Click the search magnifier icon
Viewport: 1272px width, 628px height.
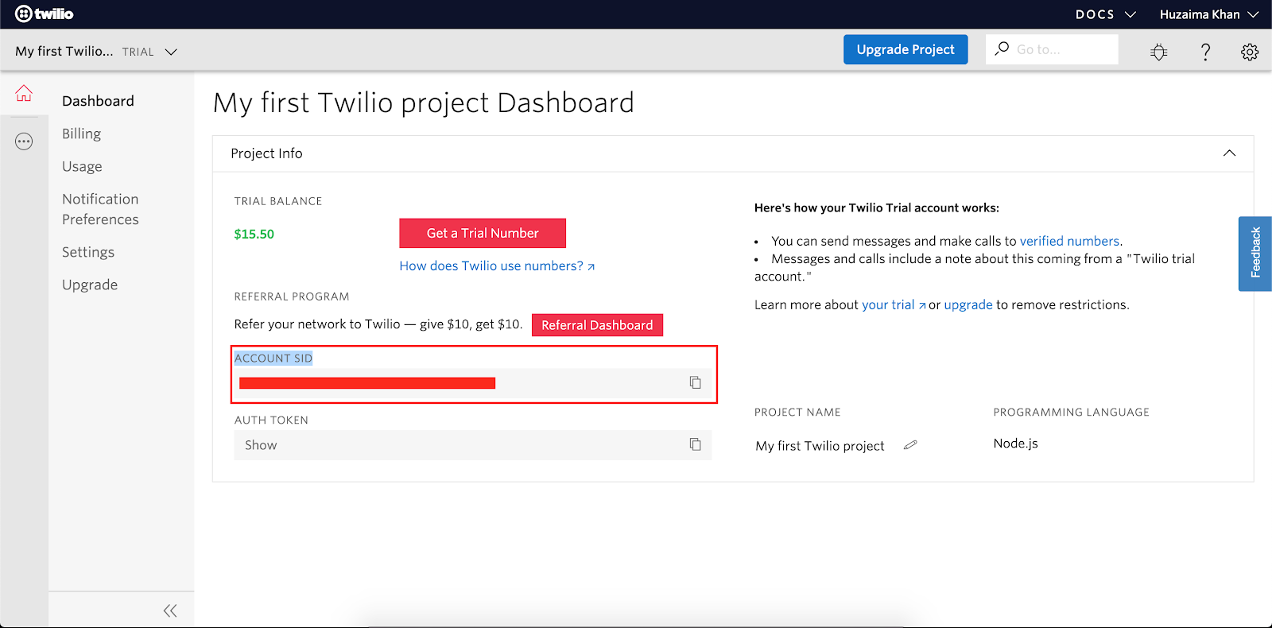point(1002,48)
